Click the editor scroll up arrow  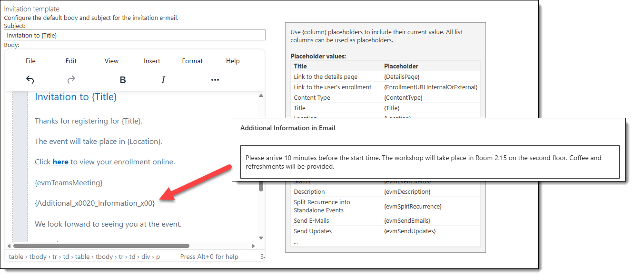coord(261,96)
